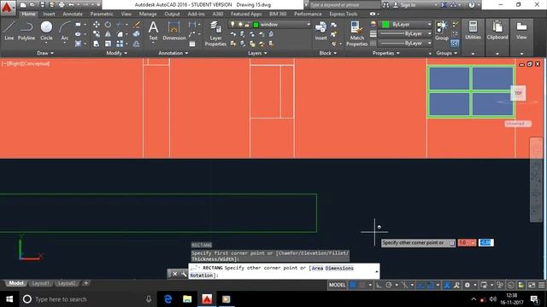
Task: Choose Dimensions option in command line
Action: click(x=339, y=268)
